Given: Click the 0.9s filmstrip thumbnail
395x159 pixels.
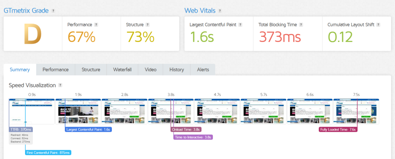Looking at the screenshot, I should point(32,111).
